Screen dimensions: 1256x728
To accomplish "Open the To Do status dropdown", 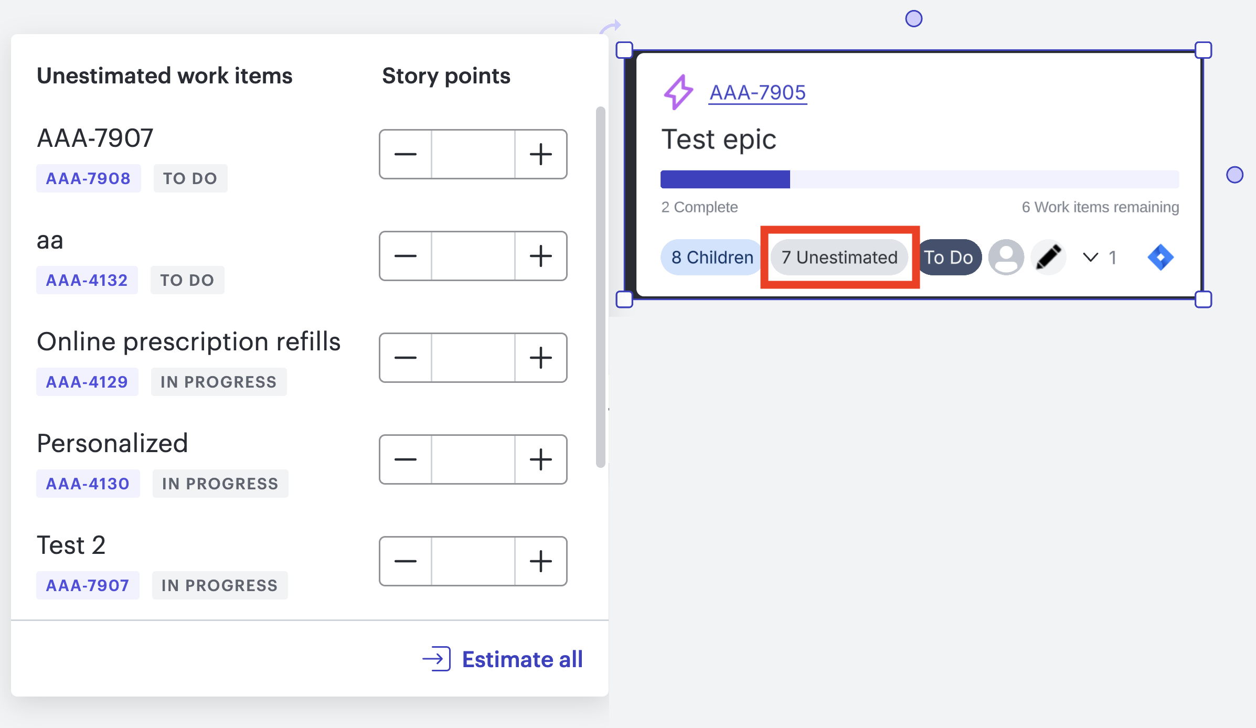I will [x=949, y=258].
